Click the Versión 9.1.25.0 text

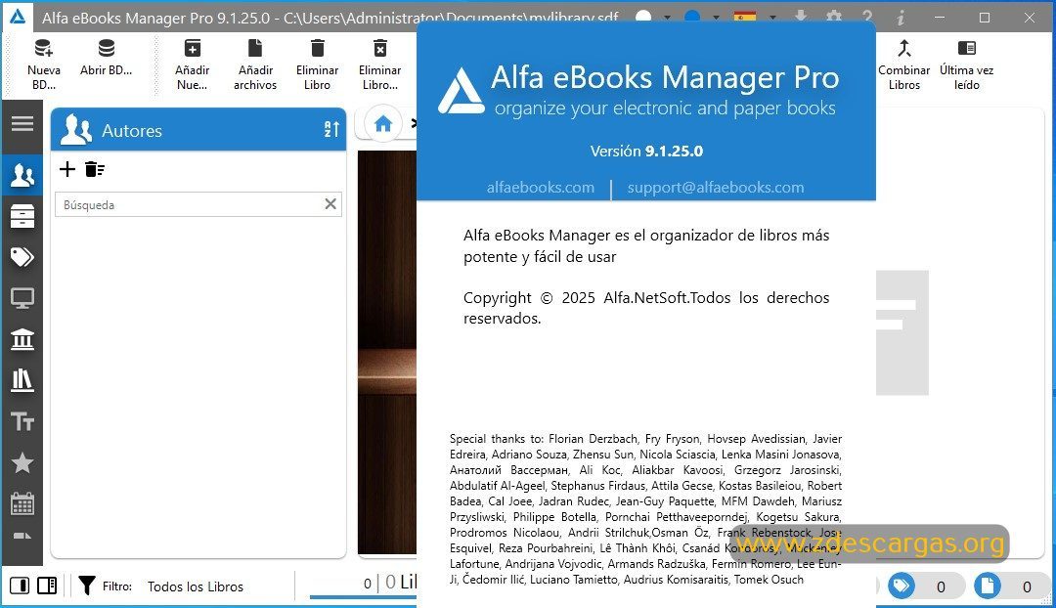point(646,151)
